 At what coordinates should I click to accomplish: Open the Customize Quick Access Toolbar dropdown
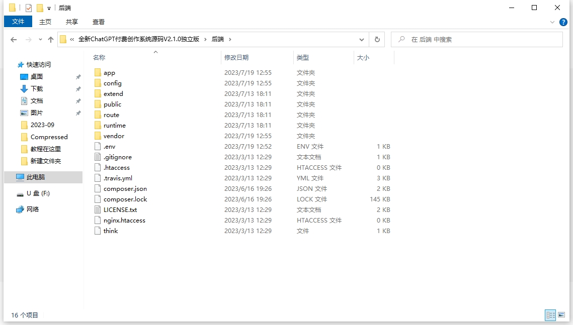[x=49, y=8]
